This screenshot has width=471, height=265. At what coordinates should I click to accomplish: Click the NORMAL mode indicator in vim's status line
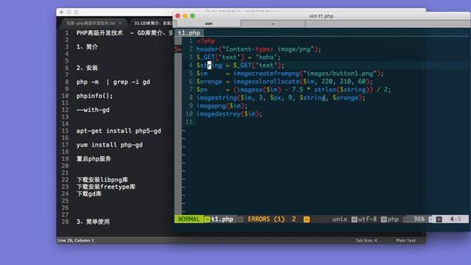[188, 219]
